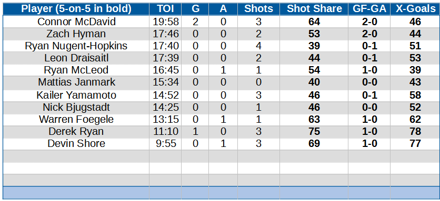Select Derek Ryan's shot share 75

click(314, 131)
